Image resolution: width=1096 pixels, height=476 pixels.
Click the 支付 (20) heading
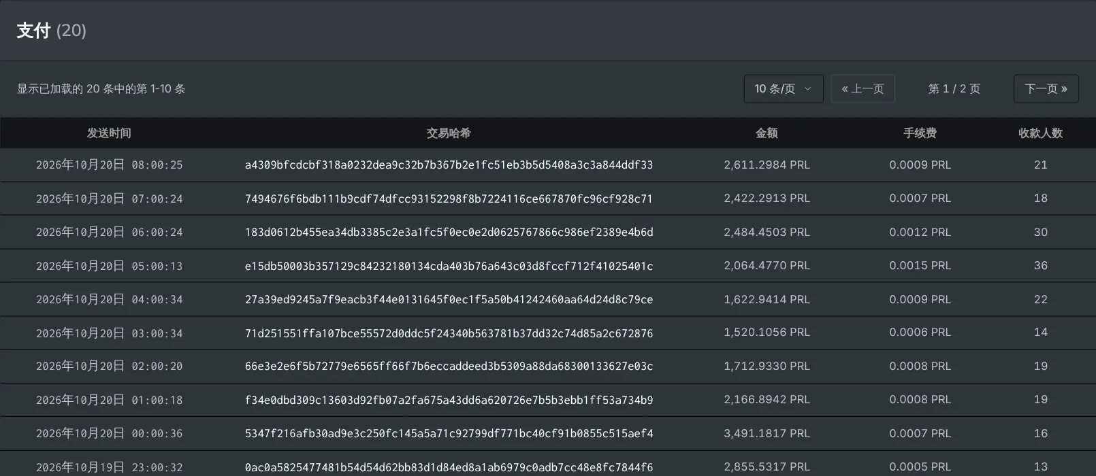[51, 31]
